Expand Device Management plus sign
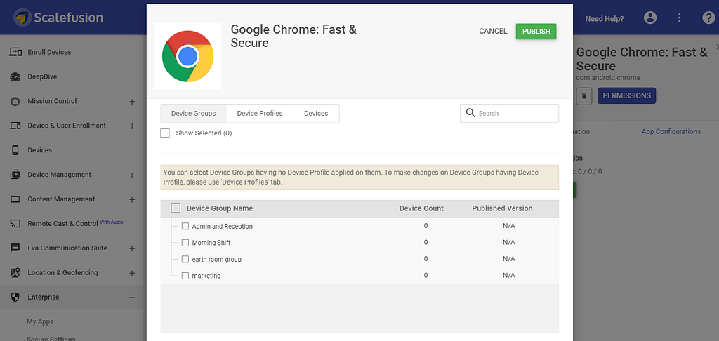This screenshot has width=719, height=341. pyautogui.click(x=132, y=175)
